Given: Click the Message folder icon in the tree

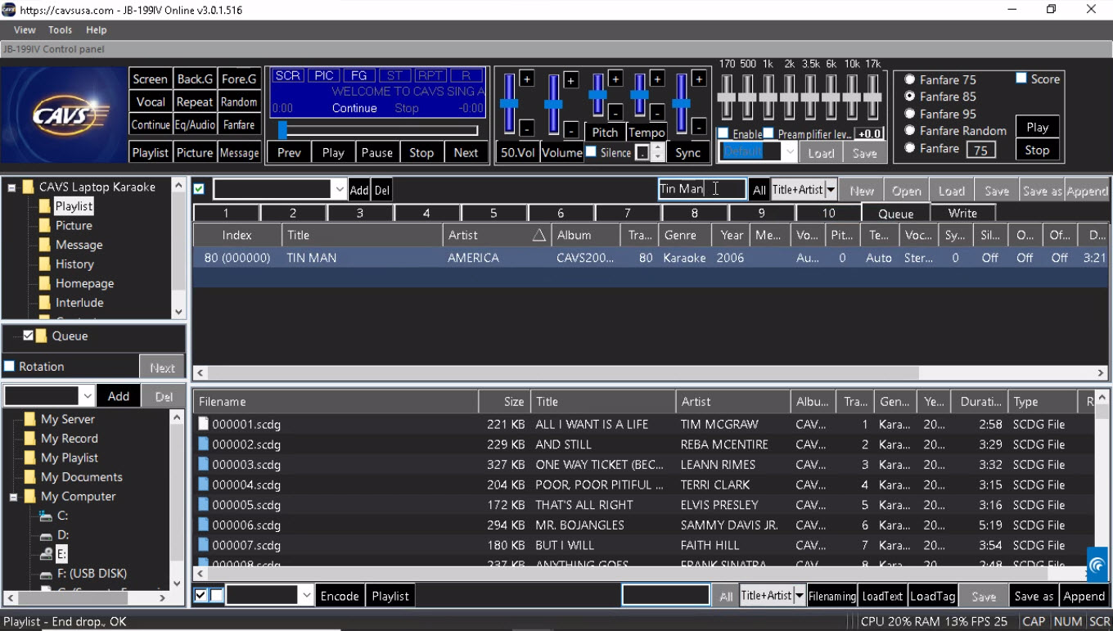Looking at the screenshot, I should click(x=44, y=245).
